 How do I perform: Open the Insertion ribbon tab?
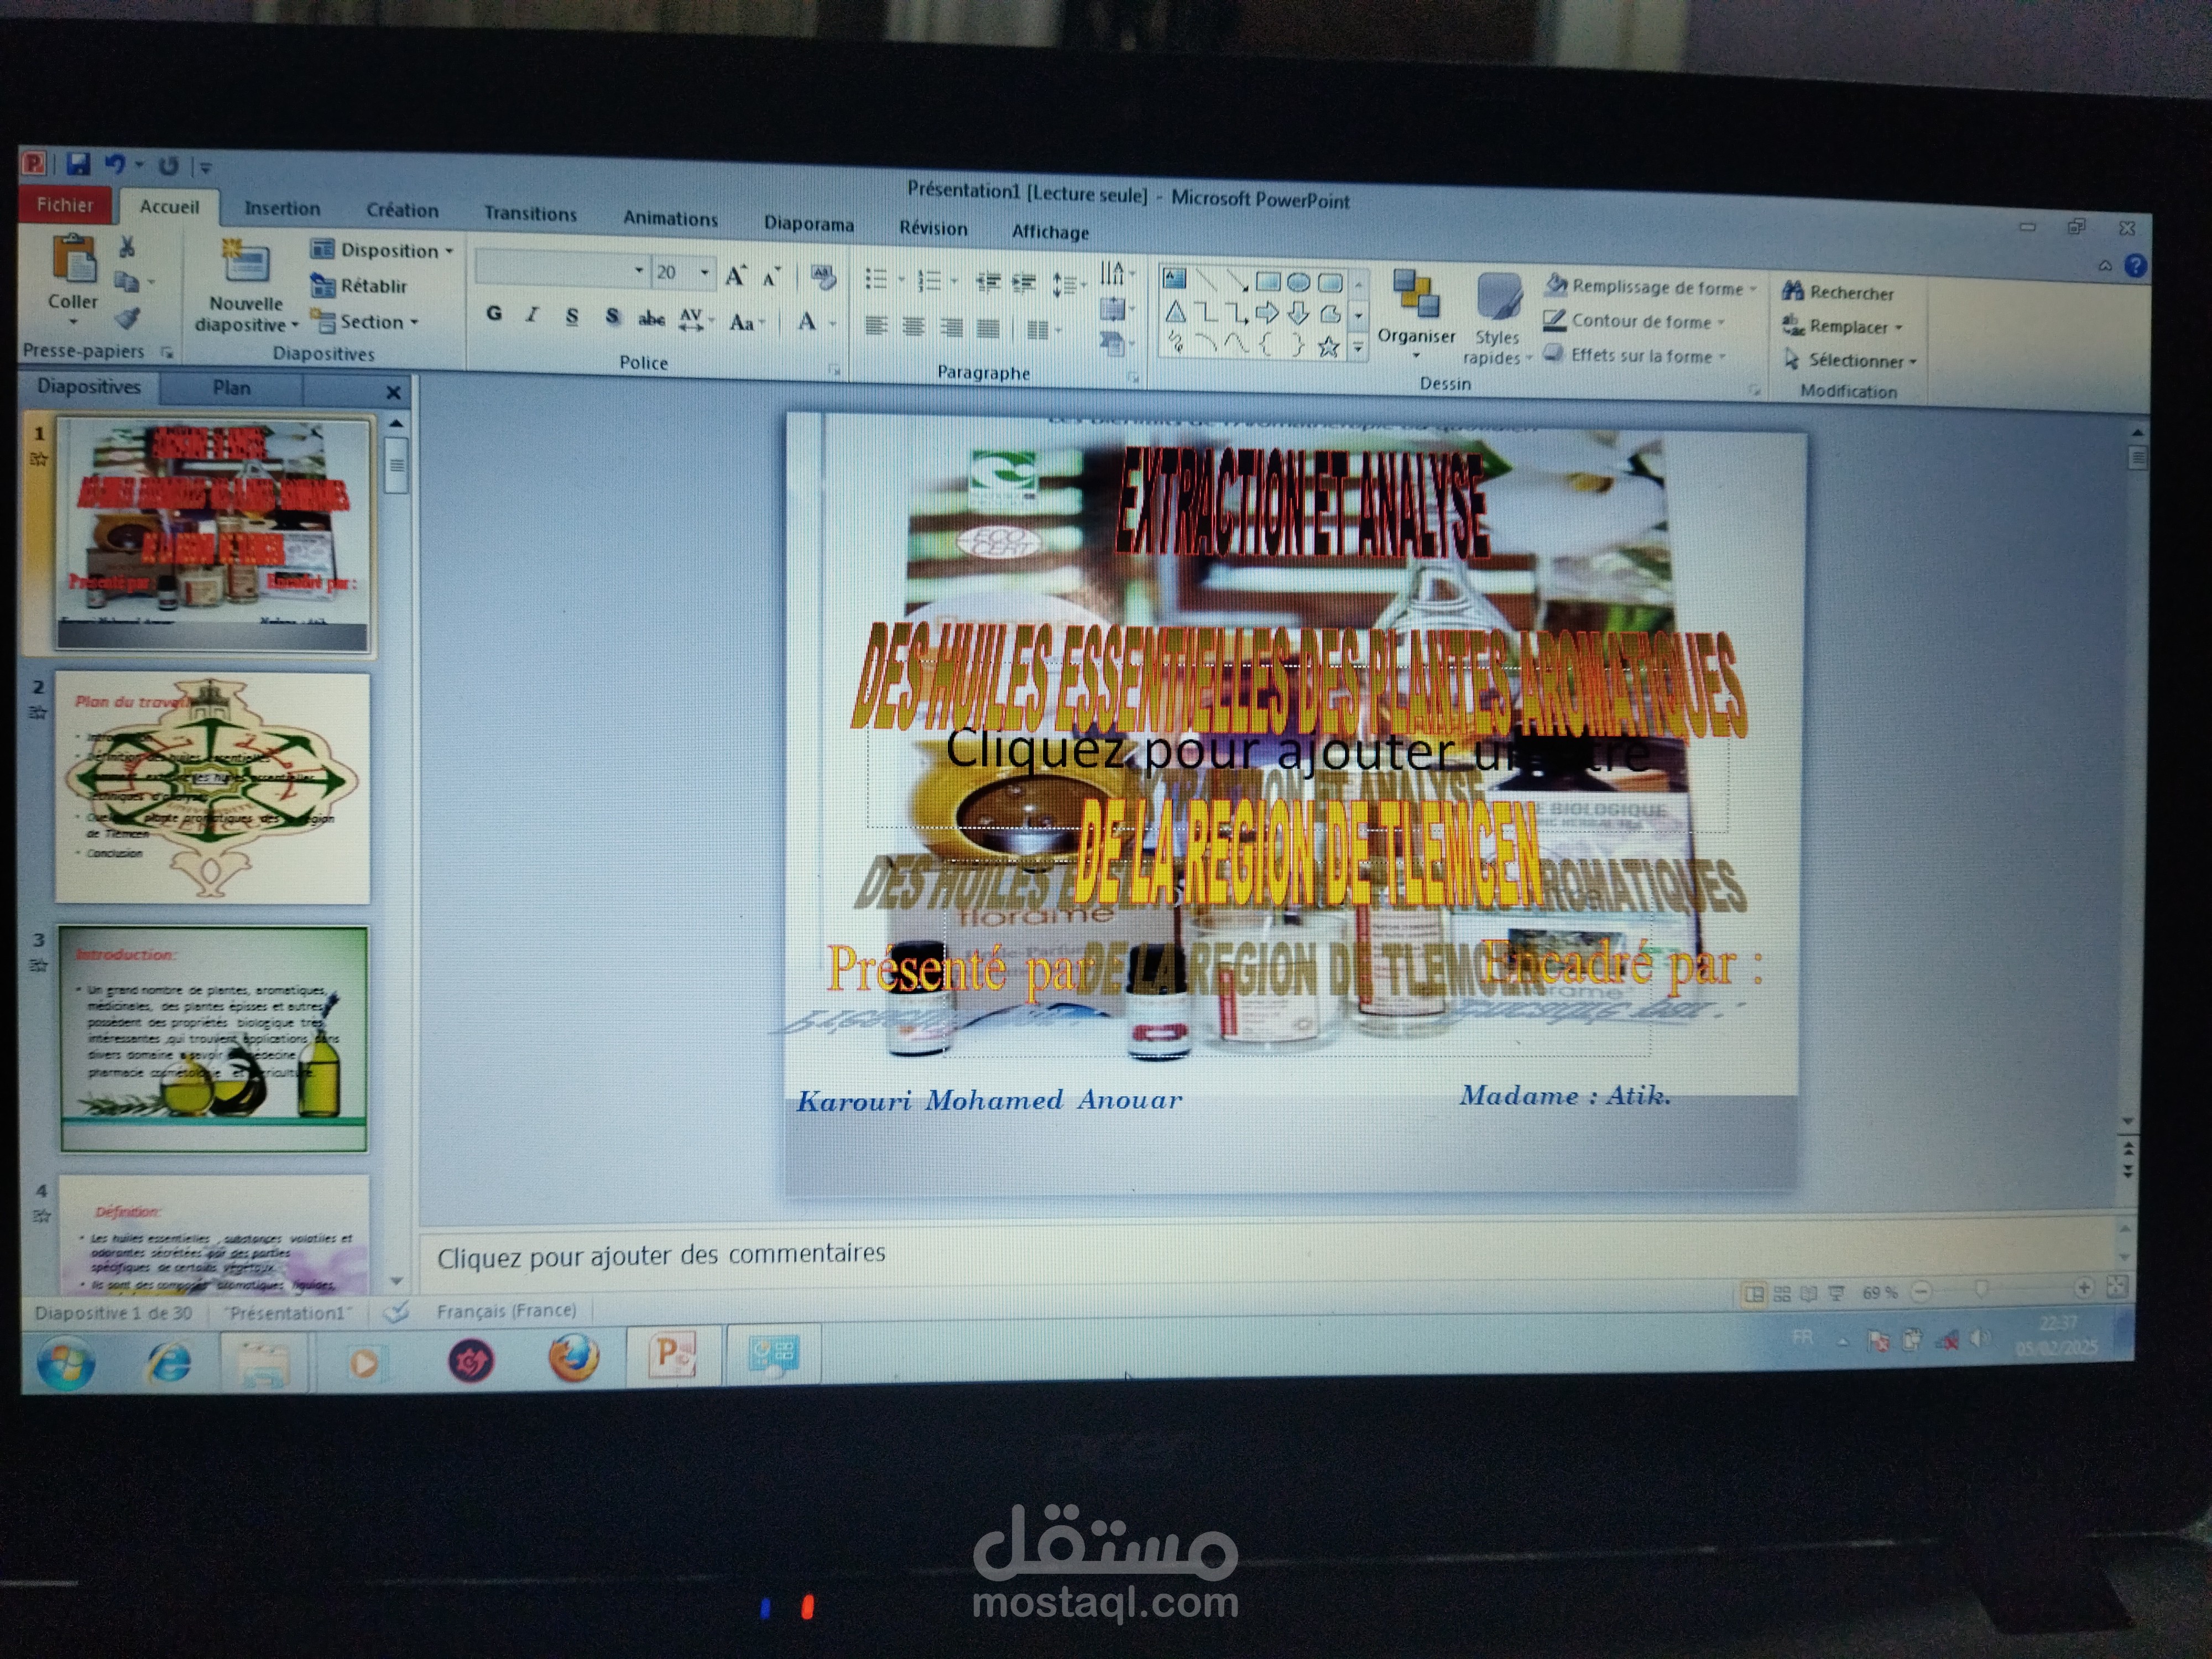(282, 208)
